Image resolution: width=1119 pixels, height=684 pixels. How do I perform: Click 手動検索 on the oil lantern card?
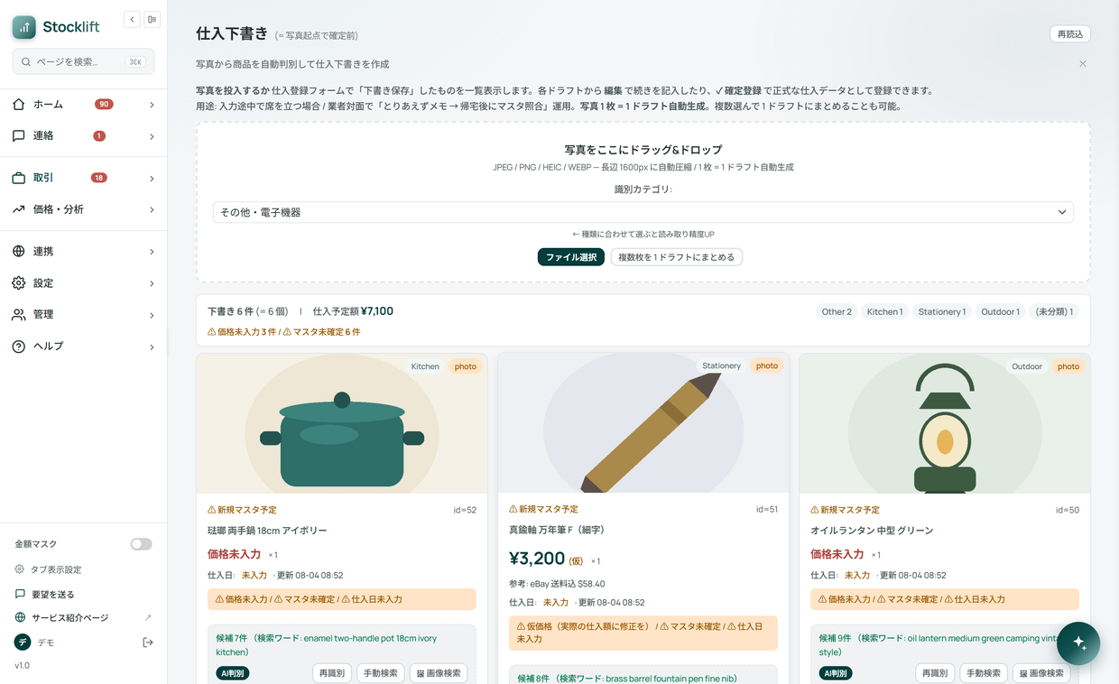[984, 673]
